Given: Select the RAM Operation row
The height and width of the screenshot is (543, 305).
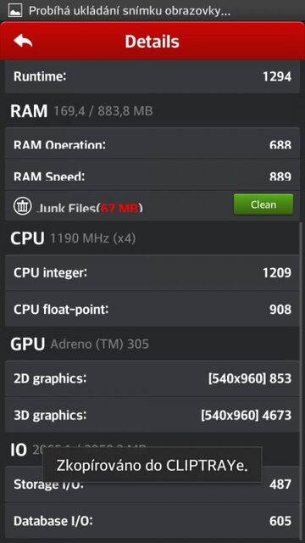Looking at the screenshot, I should 152,143.
